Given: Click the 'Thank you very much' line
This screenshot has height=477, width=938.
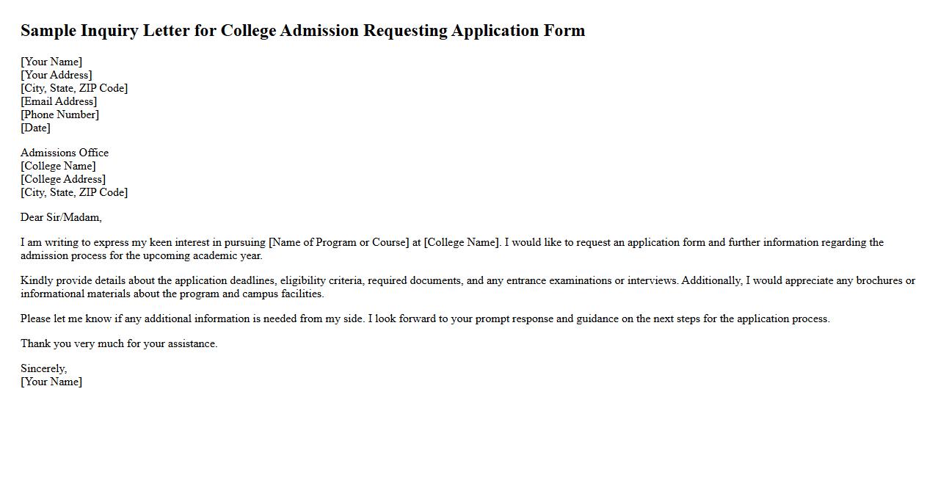Looking at the screenshot, I should click(119, 343).
